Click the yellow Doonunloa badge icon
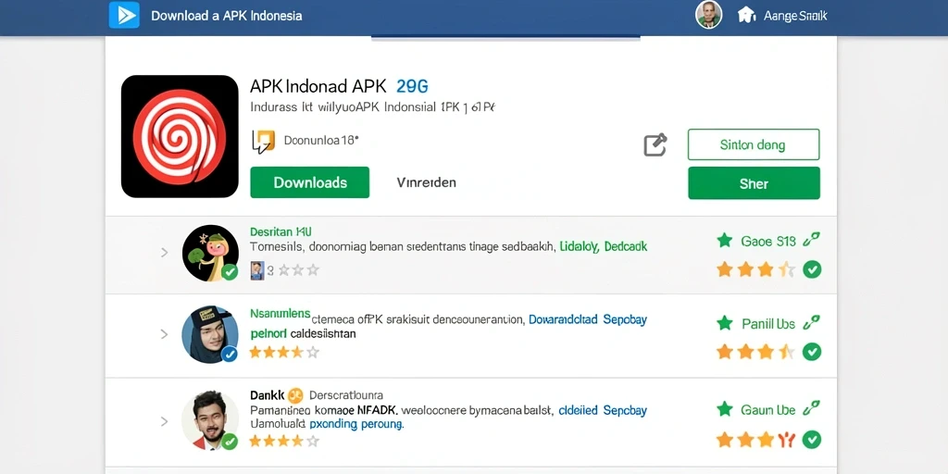The width and height of the screenshot is (948, 474). coord(263,142)
